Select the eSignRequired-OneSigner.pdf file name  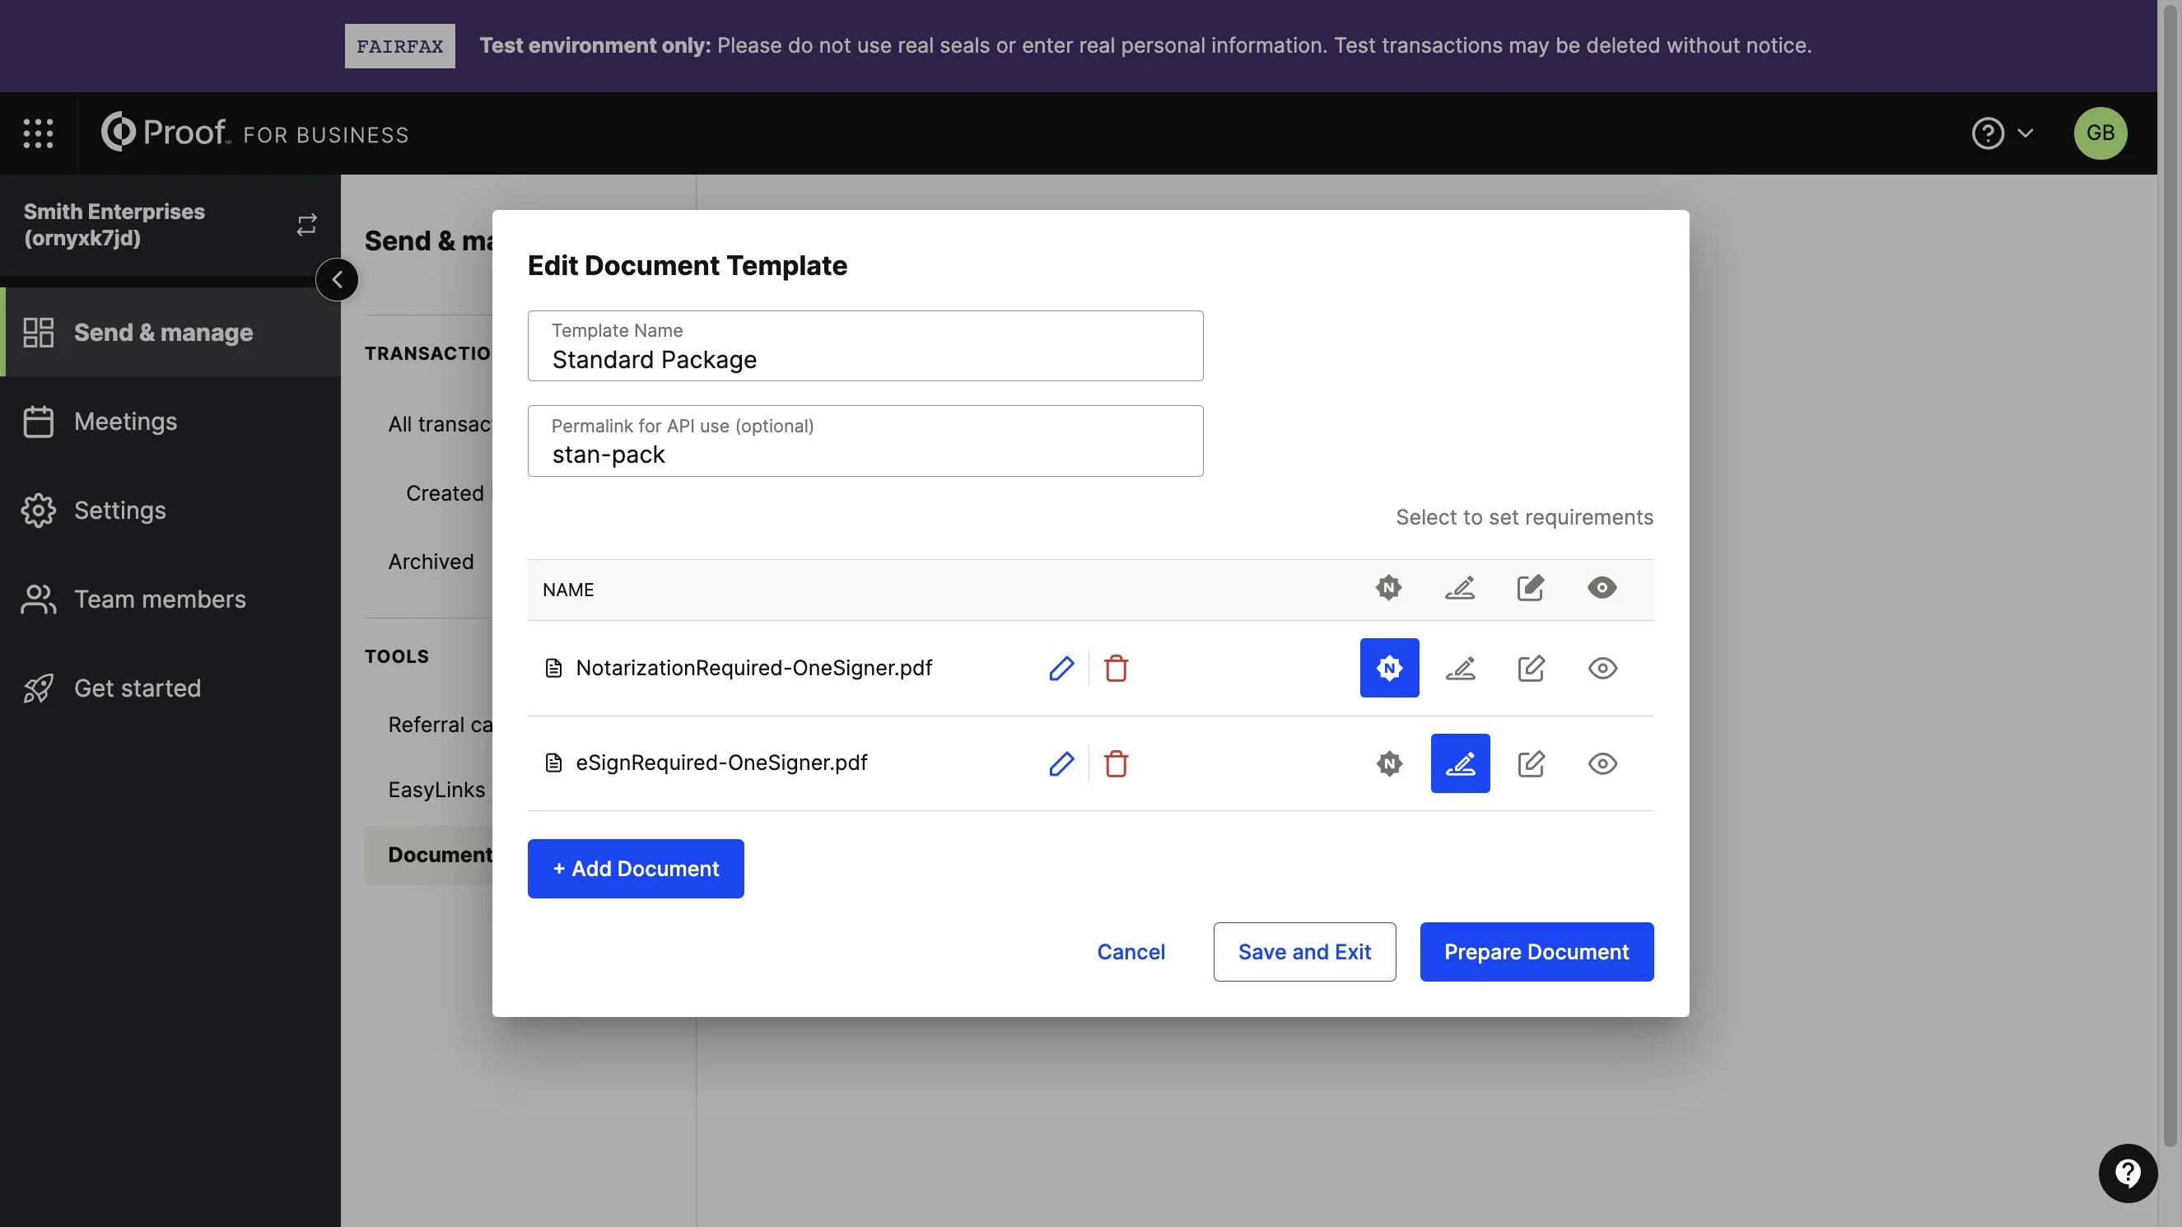tap(720, 763)
